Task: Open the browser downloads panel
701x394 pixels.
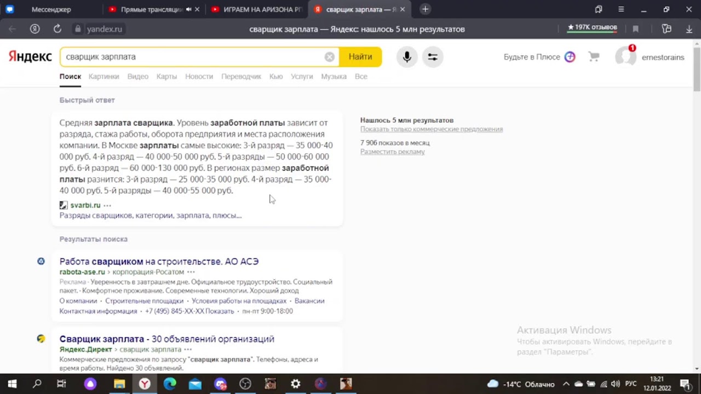Action: pyautogui.click(x=689, y=29)
